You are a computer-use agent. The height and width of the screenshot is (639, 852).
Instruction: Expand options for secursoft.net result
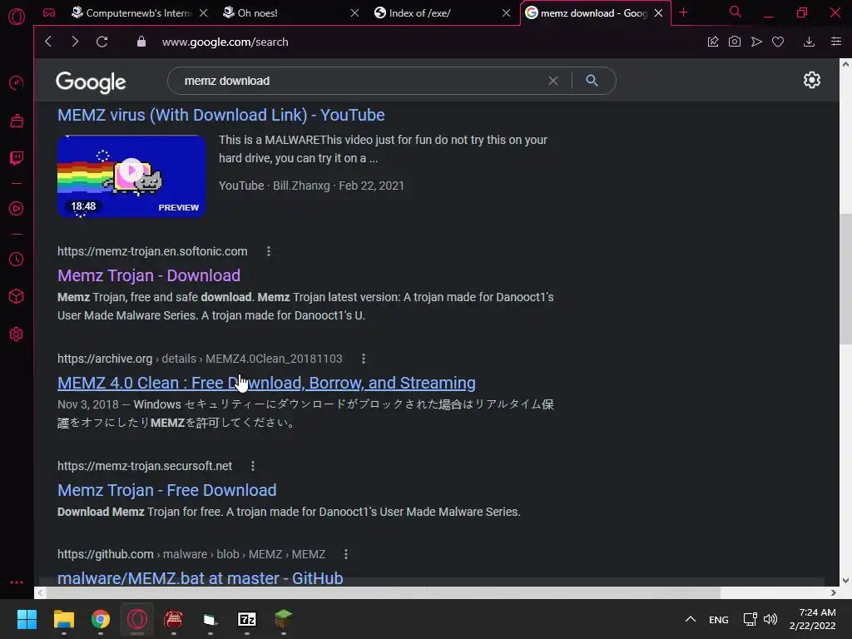click(253, 466)
